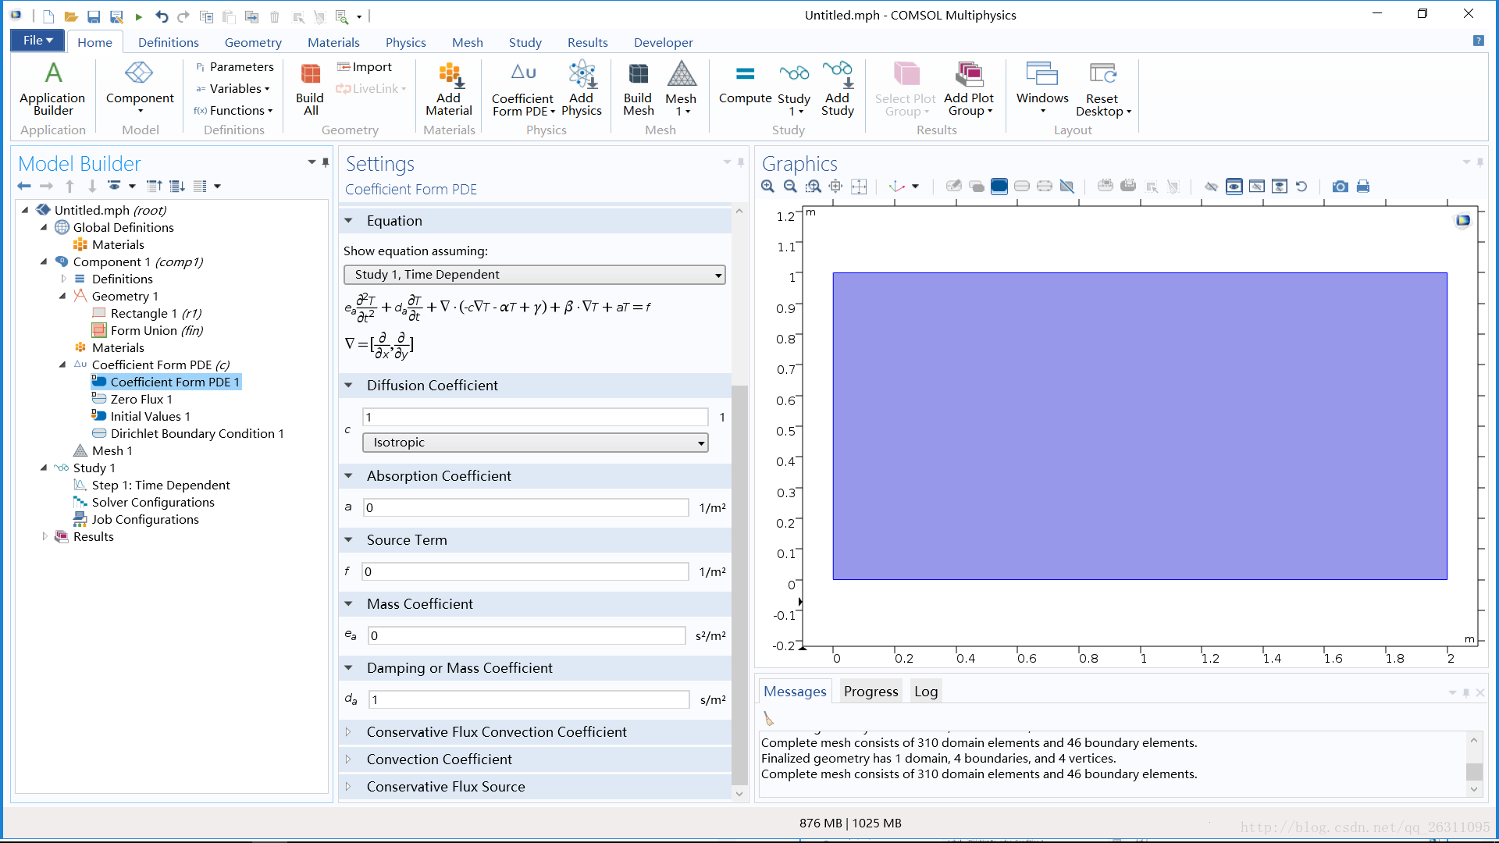The height and width of the screenshot is (843, 1499).
Task: Click the Variables button
Action: (x=233, y=89)
